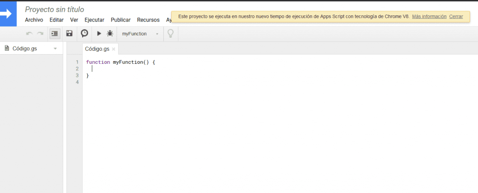Follow the 'Más información' link in banner
Image resolution: width=478 pixels, height=193 pixels.
tap(429, 16)
